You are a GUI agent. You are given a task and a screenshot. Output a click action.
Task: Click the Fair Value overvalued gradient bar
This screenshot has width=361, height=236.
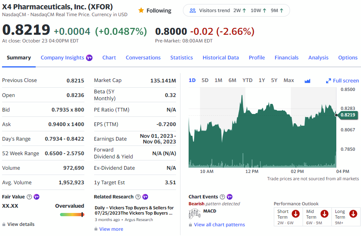pyautogui.click(x=72, y=215)
